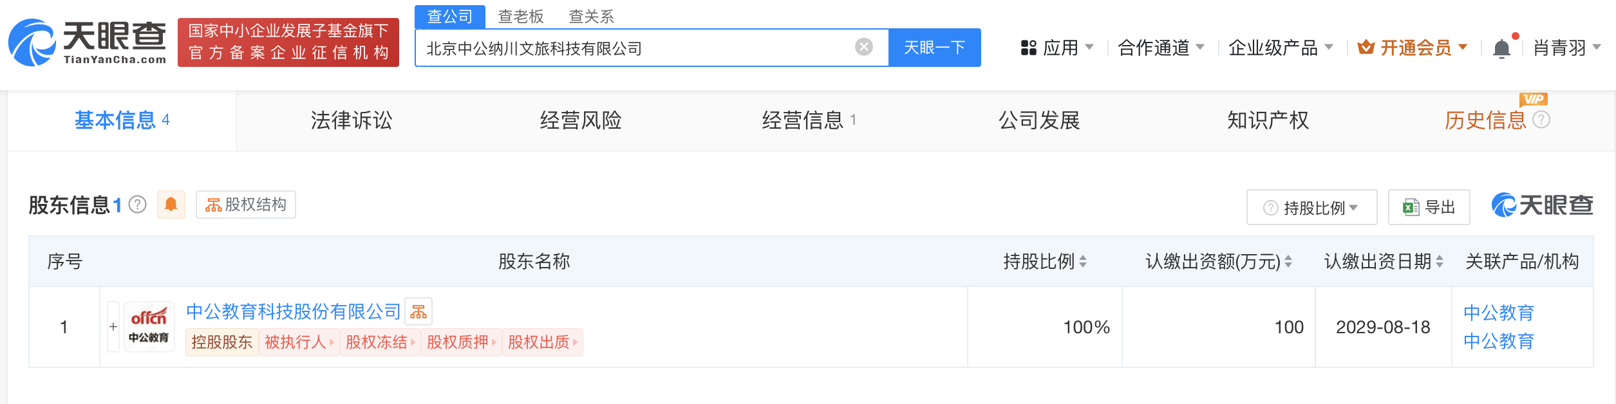1616x404 pixels.
Task: Click help icon beside 历史信息 tab
Action: coord(1541,120)
